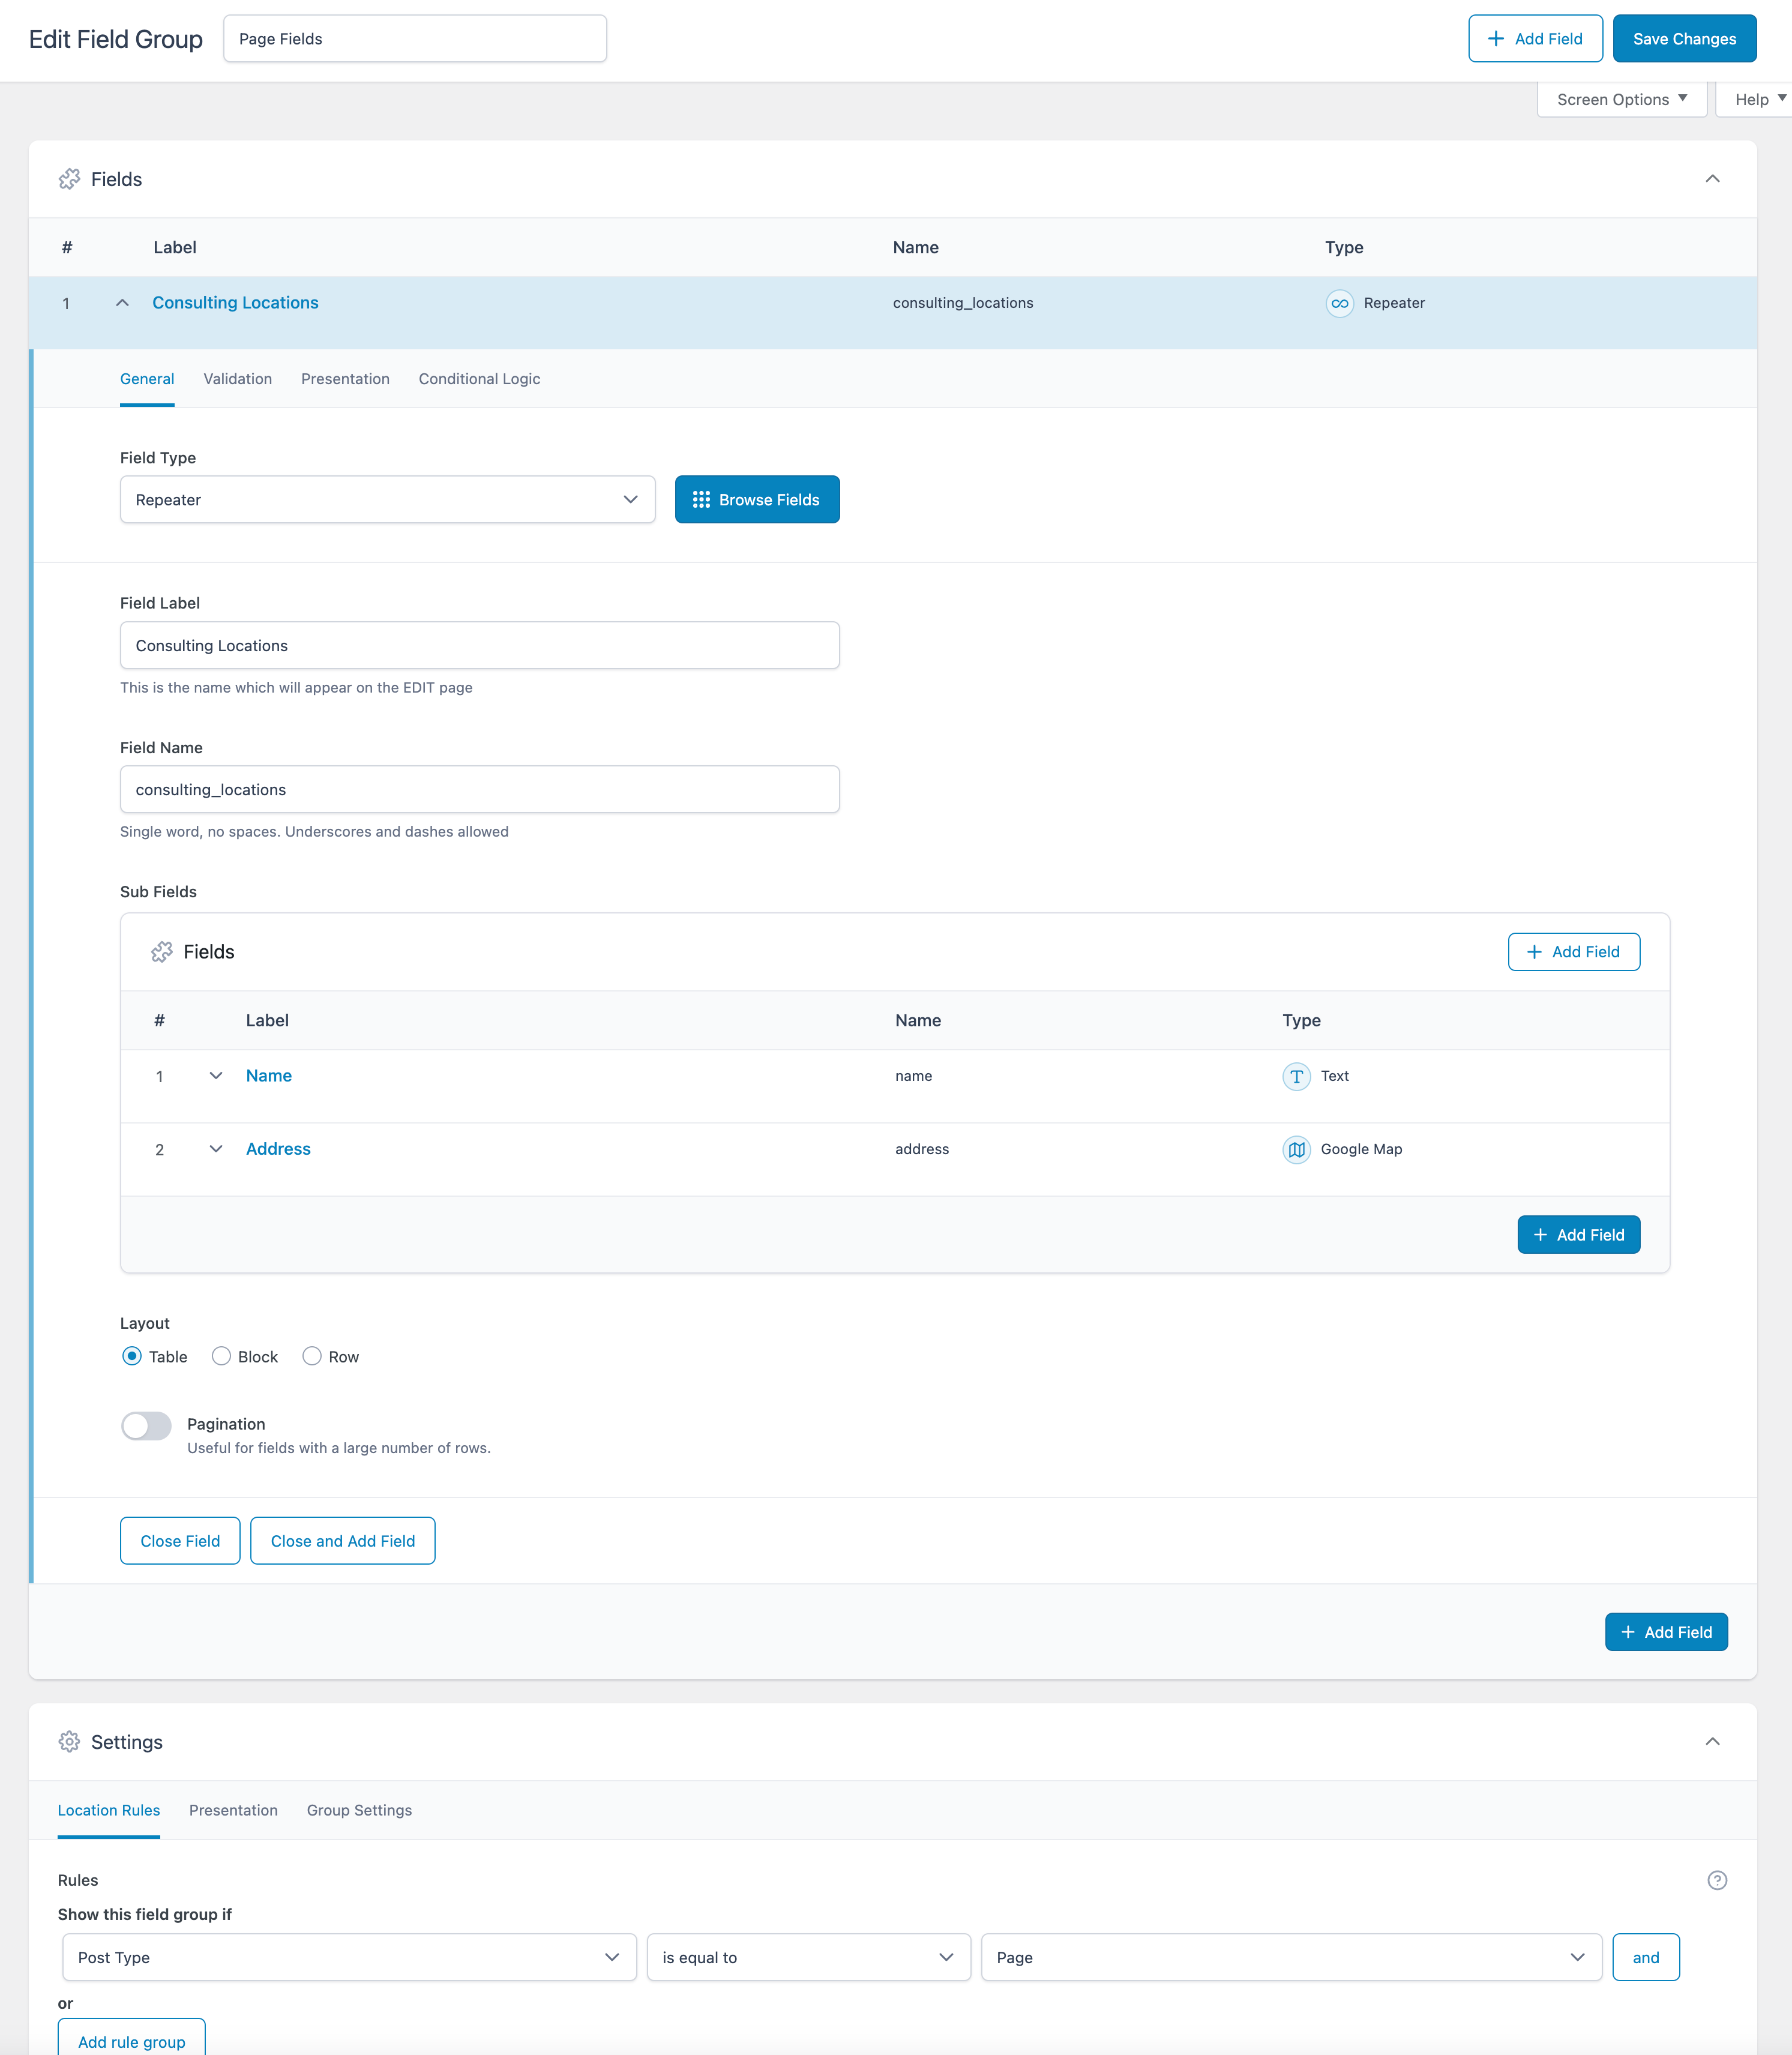Click the Field Name input box

pyautogui.click(x=479, y=789)
